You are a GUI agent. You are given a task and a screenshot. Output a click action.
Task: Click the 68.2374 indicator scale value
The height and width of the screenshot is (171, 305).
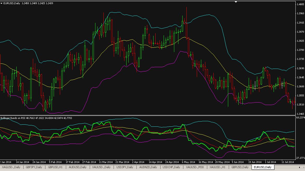pos(301,118)
